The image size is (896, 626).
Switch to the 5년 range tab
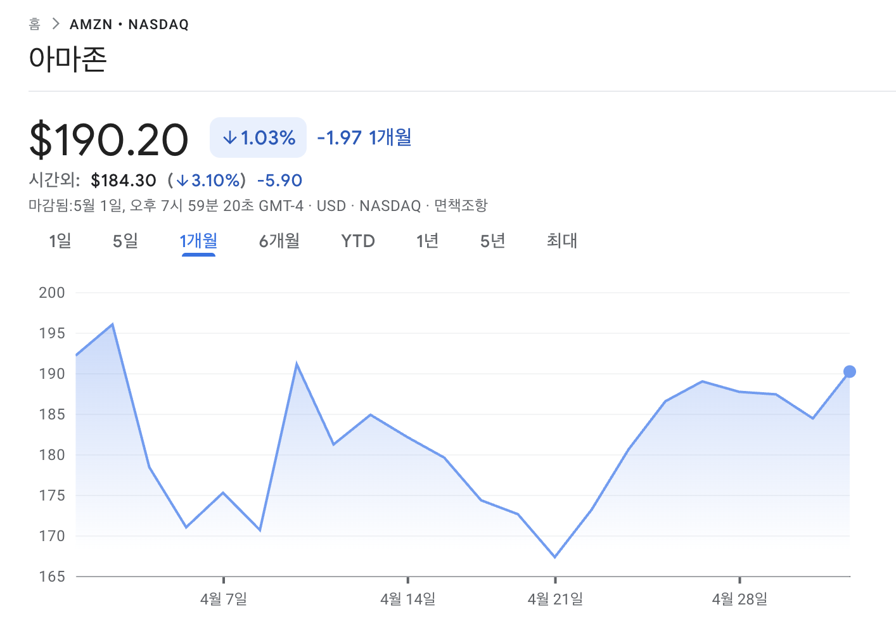[x=492, y=241]
